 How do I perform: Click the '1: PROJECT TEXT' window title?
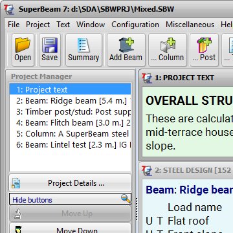point(184,78)
